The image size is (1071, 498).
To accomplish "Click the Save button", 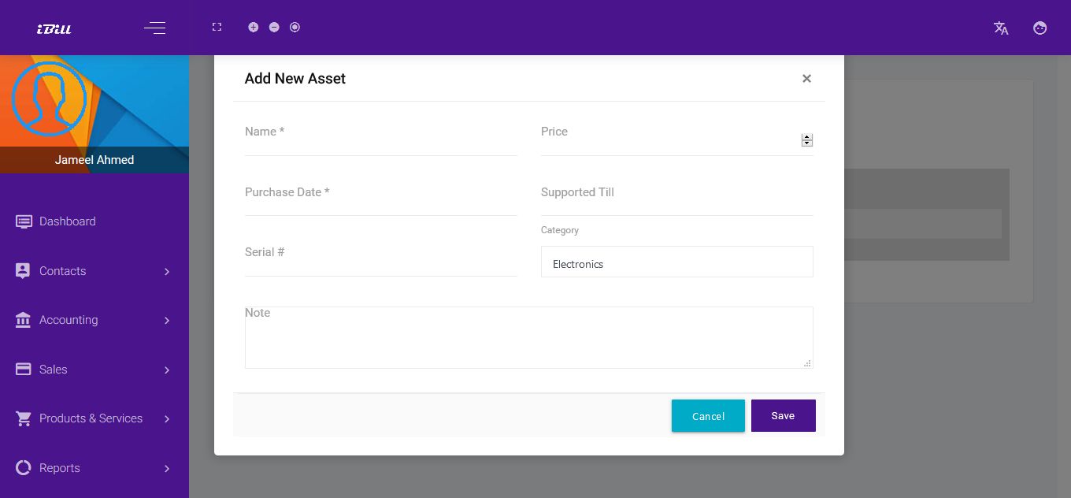I will point(784,415).
